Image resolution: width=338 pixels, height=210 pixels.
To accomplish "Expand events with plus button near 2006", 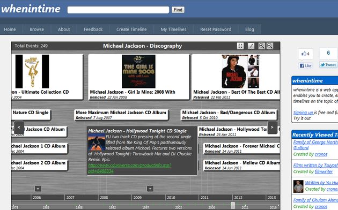I will click(x=38, y=189).
